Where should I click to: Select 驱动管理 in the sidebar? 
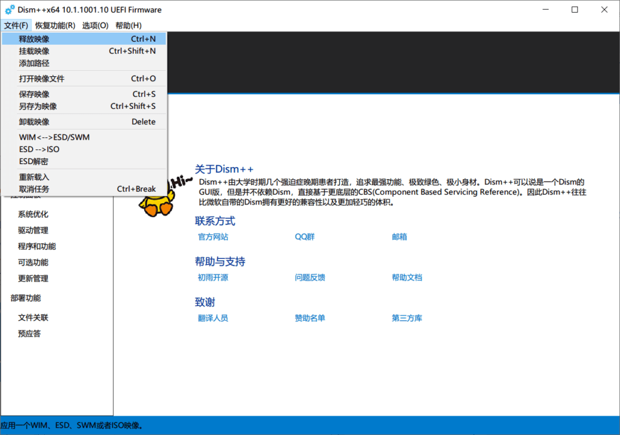pyautogui.click(x=33, y=231)
